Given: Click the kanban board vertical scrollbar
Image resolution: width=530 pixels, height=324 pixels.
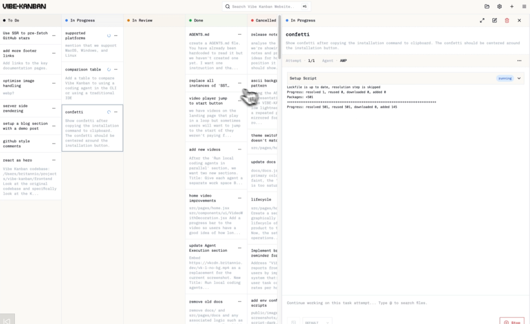Looking at the screenshot, I should pos(279,37).
